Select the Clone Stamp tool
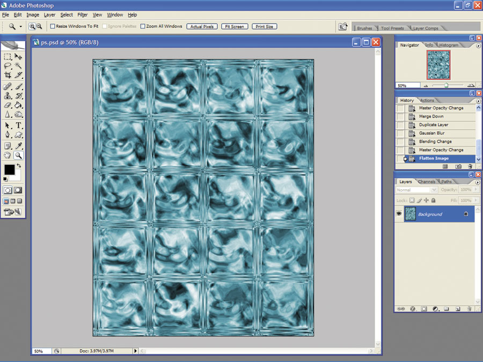 [8, 96]
